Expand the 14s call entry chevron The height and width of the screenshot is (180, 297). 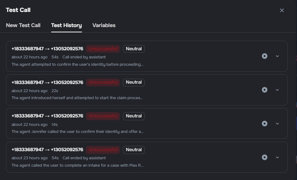(277, 123)
